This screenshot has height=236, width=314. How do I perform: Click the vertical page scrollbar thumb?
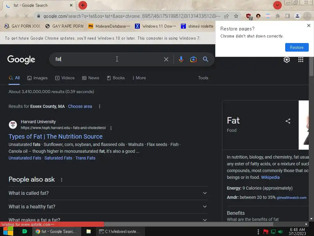(311, 66)
